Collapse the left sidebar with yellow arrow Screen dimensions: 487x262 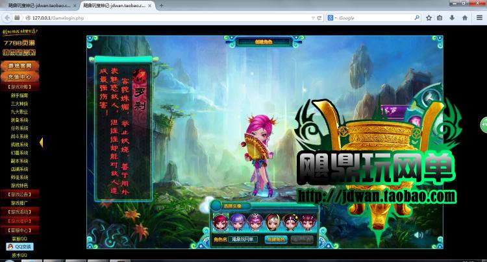(42, 142)
